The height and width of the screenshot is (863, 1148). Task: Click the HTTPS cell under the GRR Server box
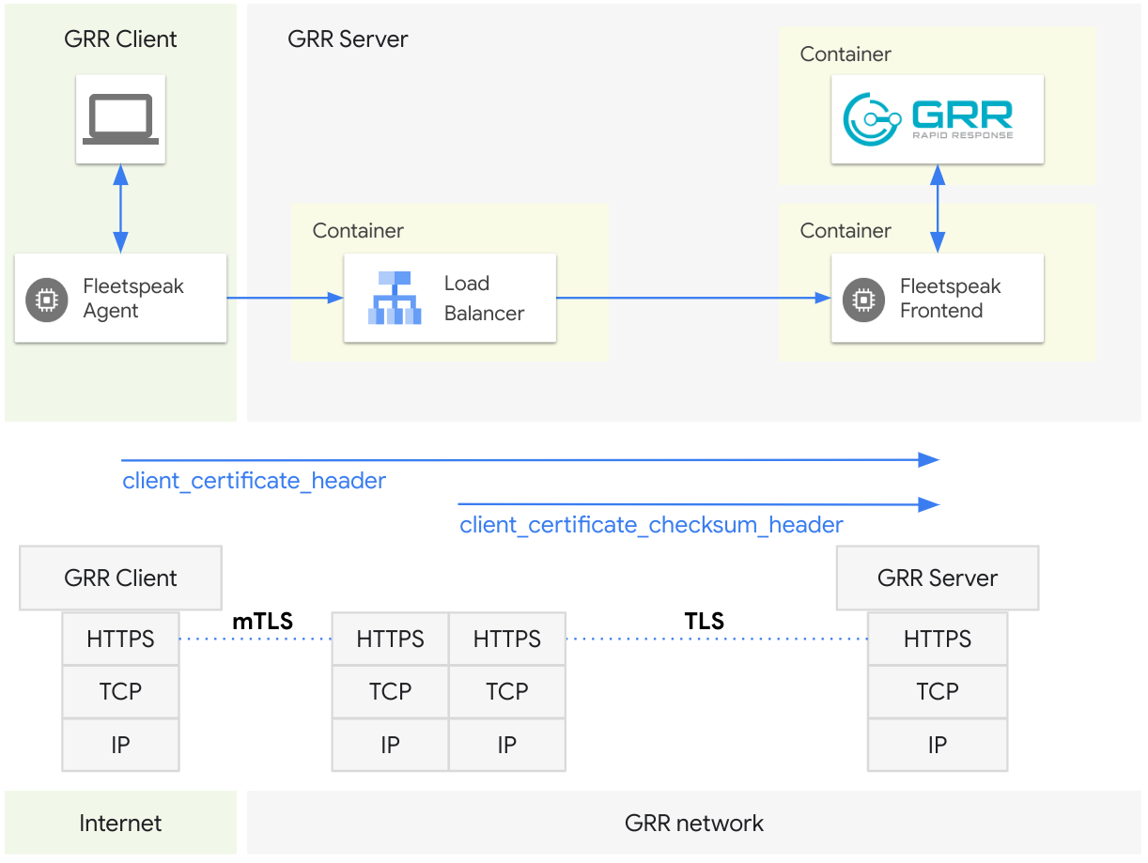click(938, 640)
